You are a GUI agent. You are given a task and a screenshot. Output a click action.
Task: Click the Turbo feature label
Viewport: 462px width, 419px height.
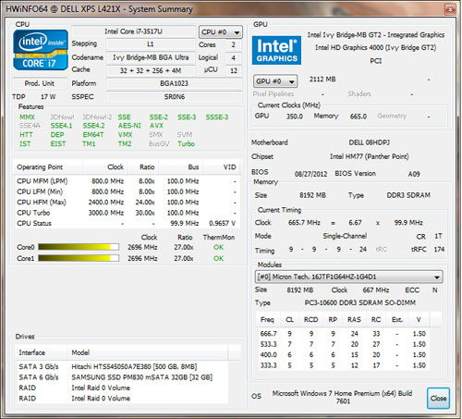click(x=186, y=143)
